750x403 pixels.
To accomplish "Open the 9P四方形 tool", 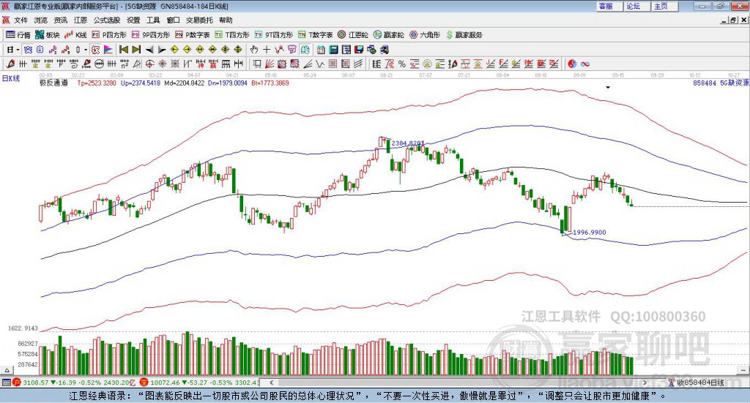I will pyautogui.click(x=151, y=35).
